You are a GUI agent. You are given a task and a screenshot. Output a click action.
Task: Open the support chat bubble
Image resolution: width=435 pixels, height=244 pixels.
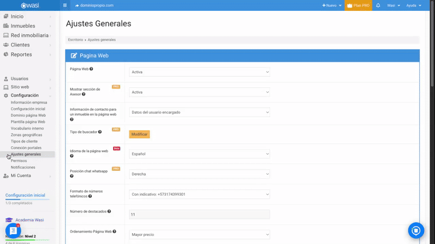(416, 230)
